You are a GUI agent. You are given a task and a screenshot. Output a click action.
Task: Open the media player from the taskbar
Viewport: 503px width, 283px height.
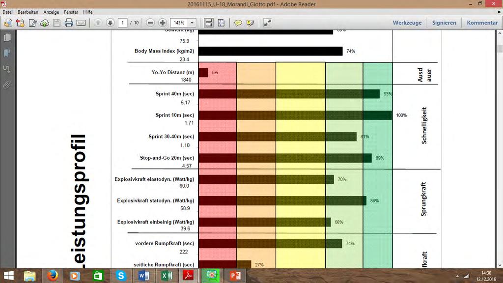(75, 276)
